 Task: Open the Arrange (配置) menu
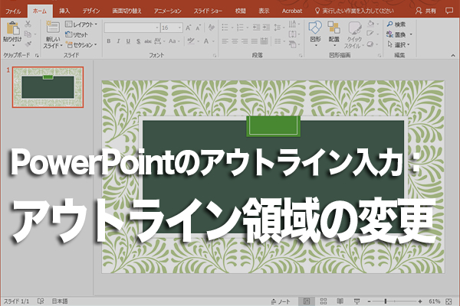point(333,34)
